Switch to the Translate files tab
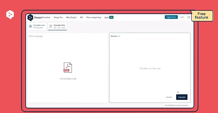Image resolution: width=218 pixels, height=113 pixels. [57, 26]
